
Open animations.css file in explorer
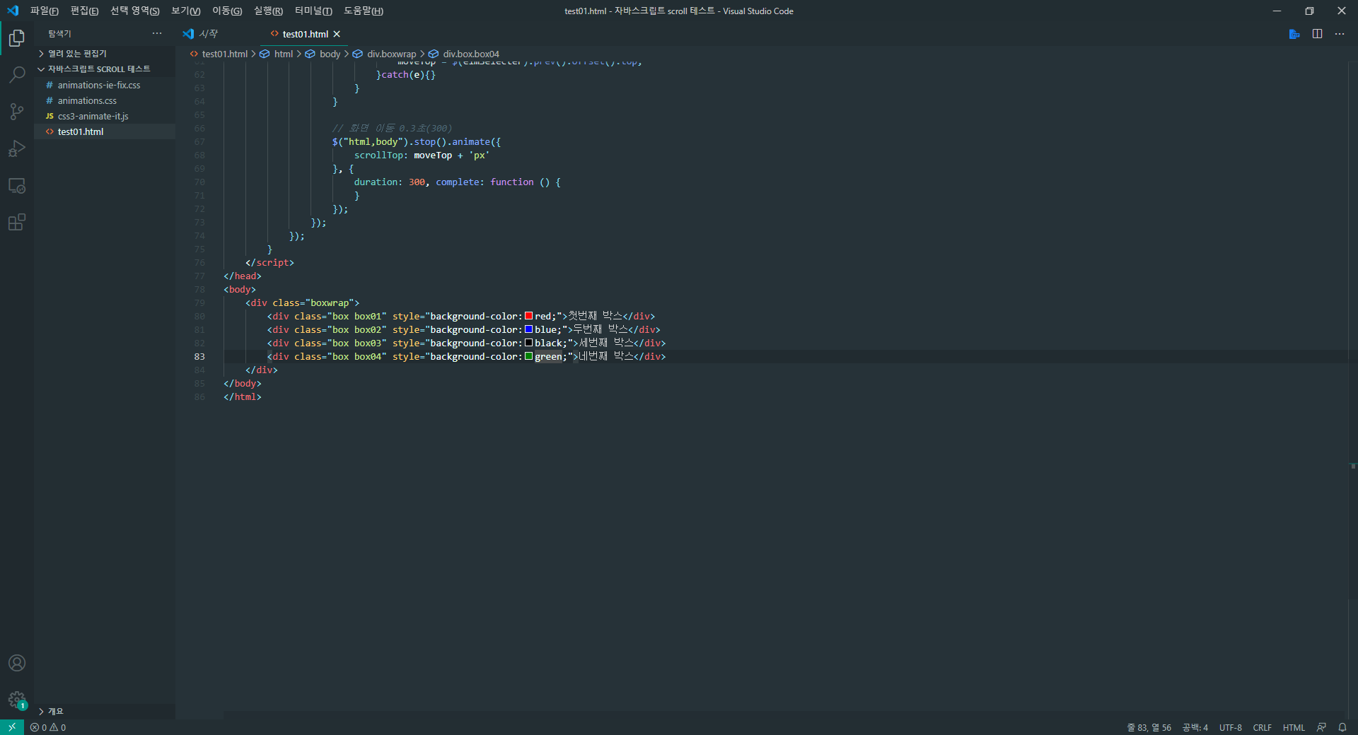pyautogui.click(x=105, y=100)
